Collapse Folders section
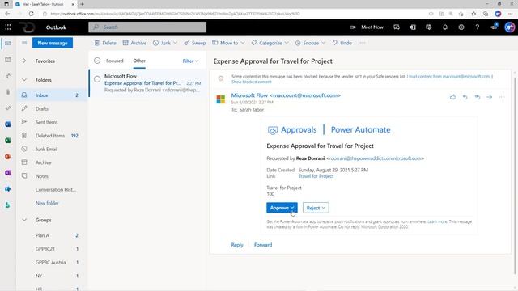The image size is (518, 291). click(x=24, y=80)
